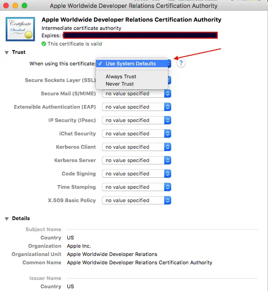
Task: Click the Issuer Name Country value US
Action: click(x=71, y=286)
